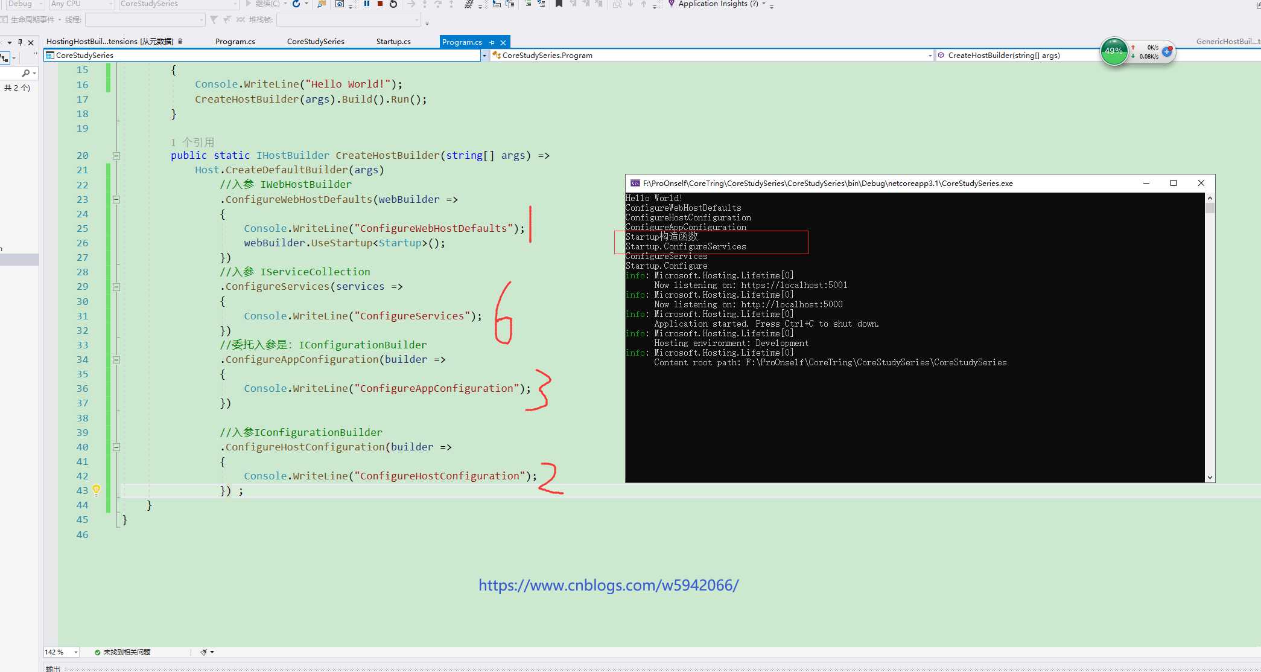Switch to the inactive Program.cs tab
The height and width of the screenshot is (672, 1261).
[x=235, y=42]
